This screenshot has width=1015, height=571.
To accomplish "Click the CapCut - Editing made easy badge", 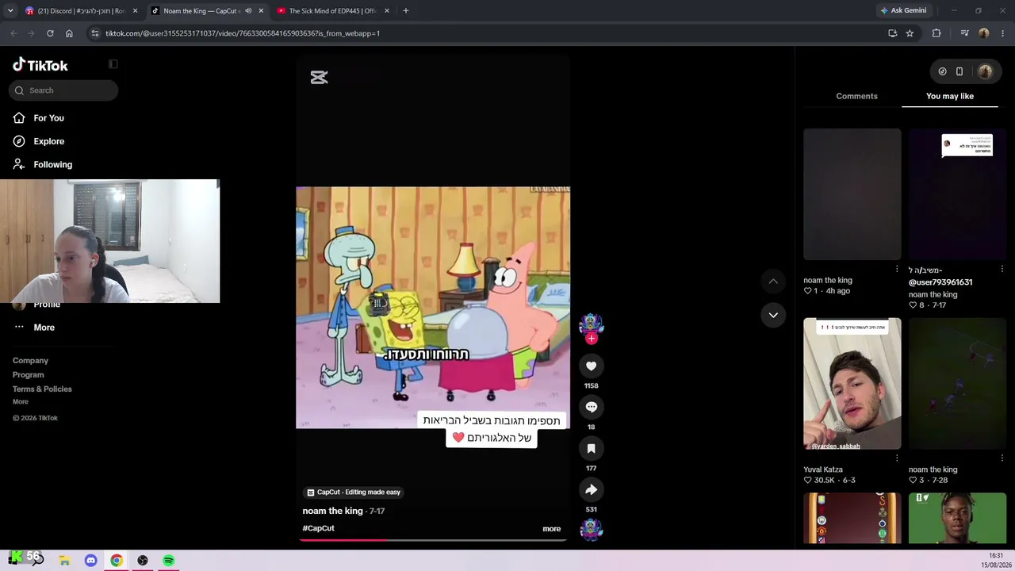I will click(354, 492).
